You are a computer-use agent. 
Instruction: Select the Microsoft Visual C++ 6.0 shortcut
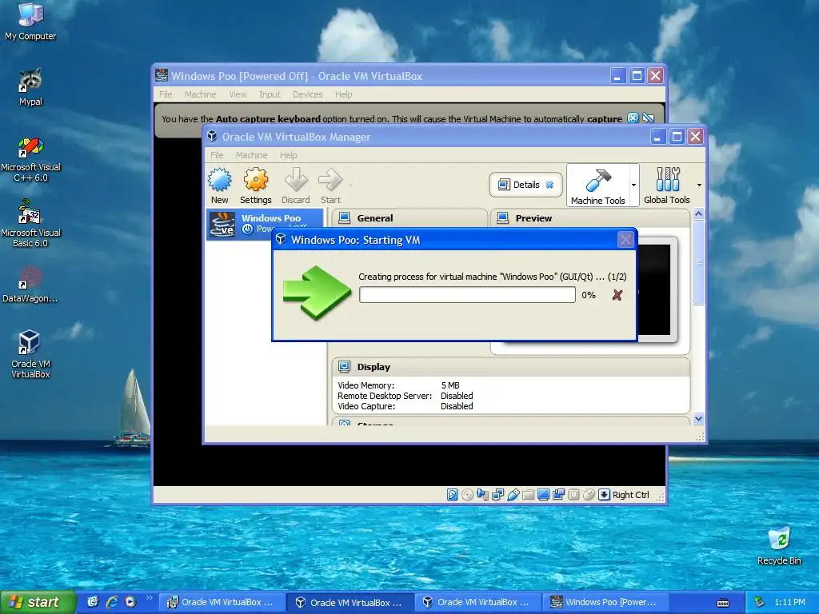coord(30,159)
